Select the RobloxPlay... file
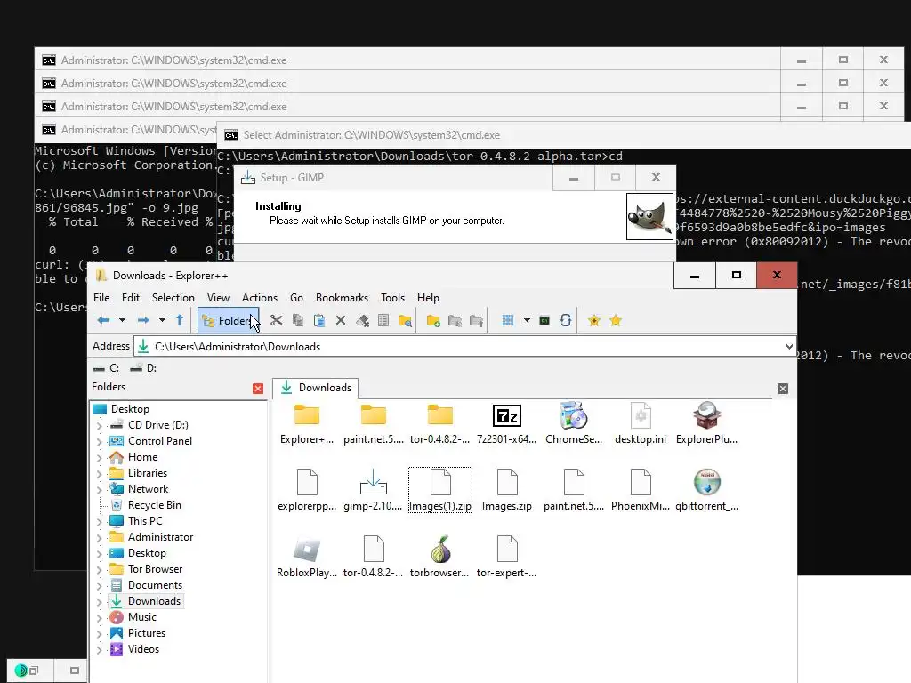Viewport: 911px width, 683px height. coord(307,557)
